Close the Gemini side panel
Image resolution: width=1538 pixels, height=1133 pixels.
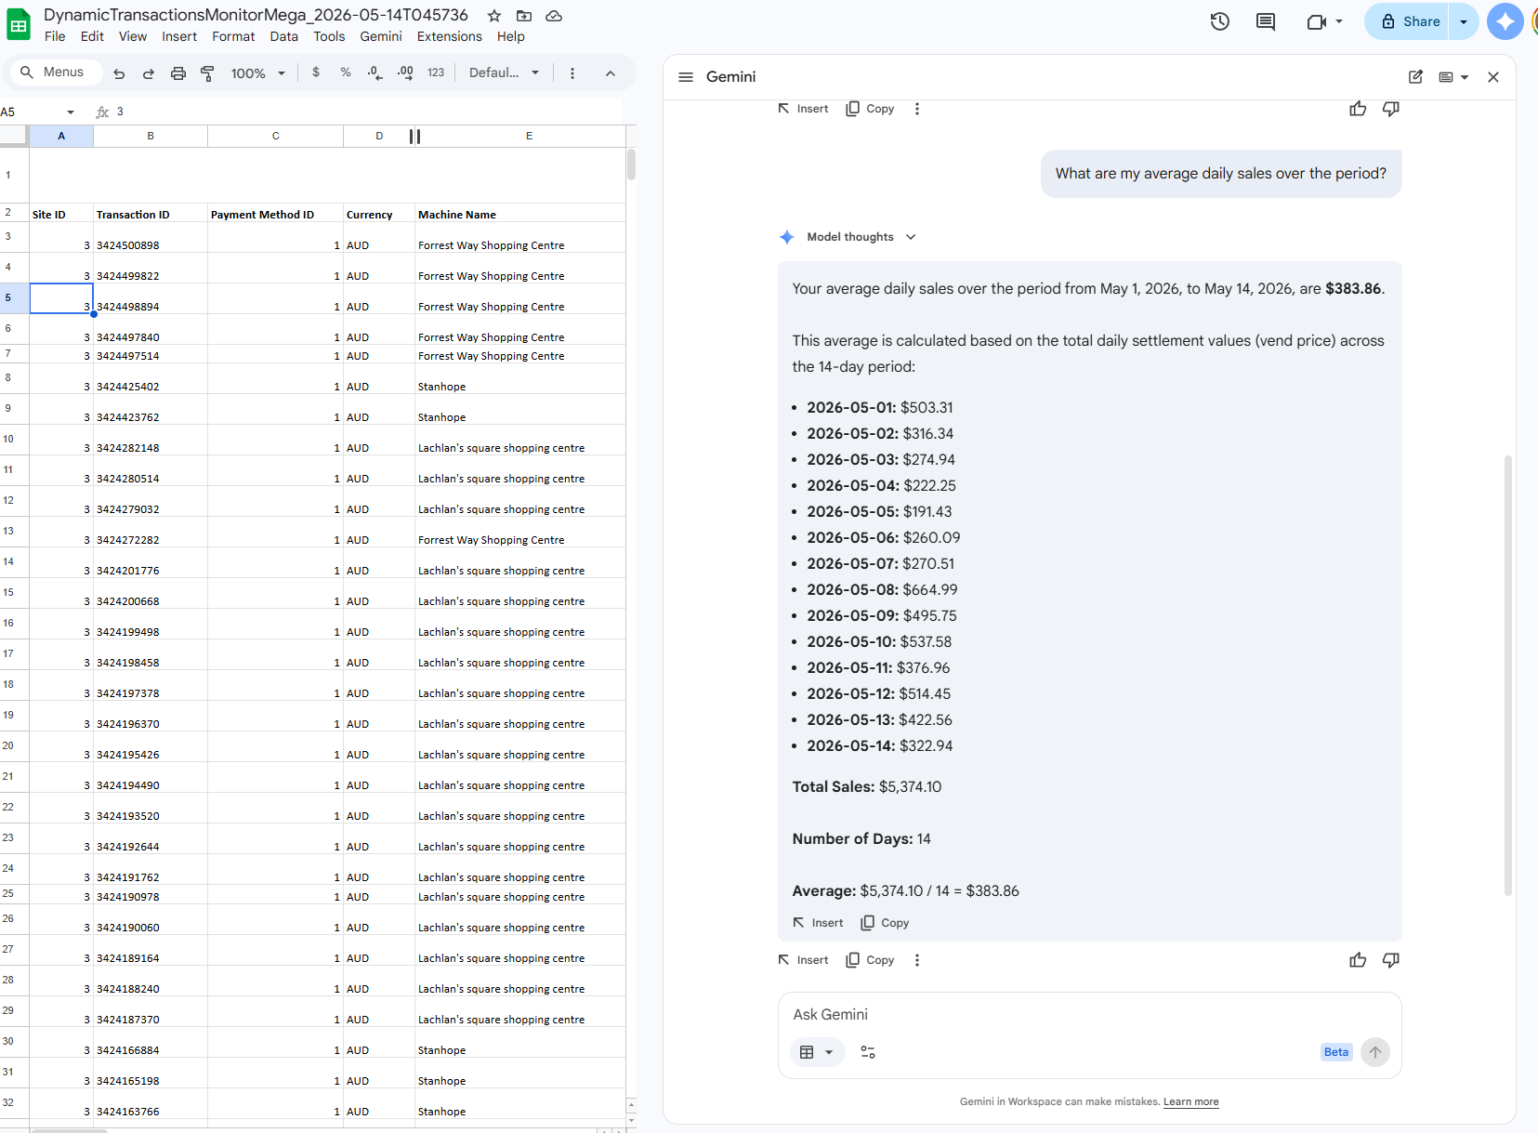1493,77
